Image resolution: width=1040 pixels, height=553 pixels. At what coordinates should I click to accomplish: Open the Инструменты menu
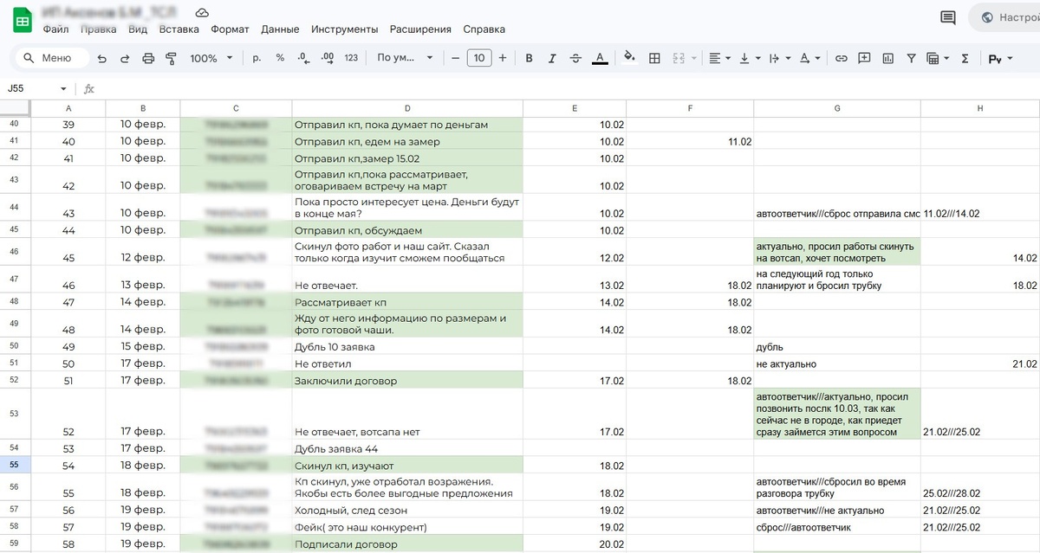[344, 29]
